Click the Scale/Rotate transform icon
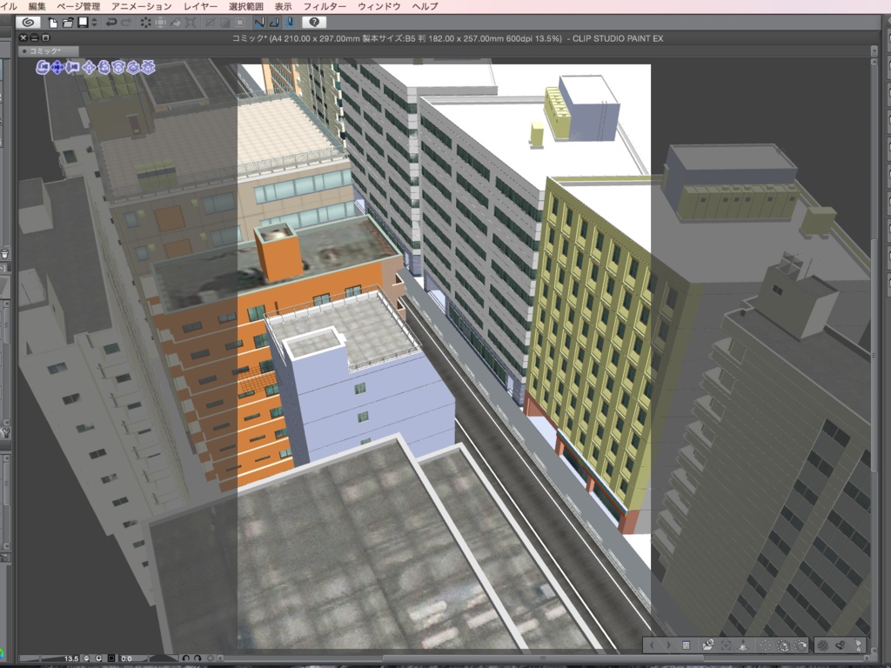 pyautogui.click(x=191, y=23)
